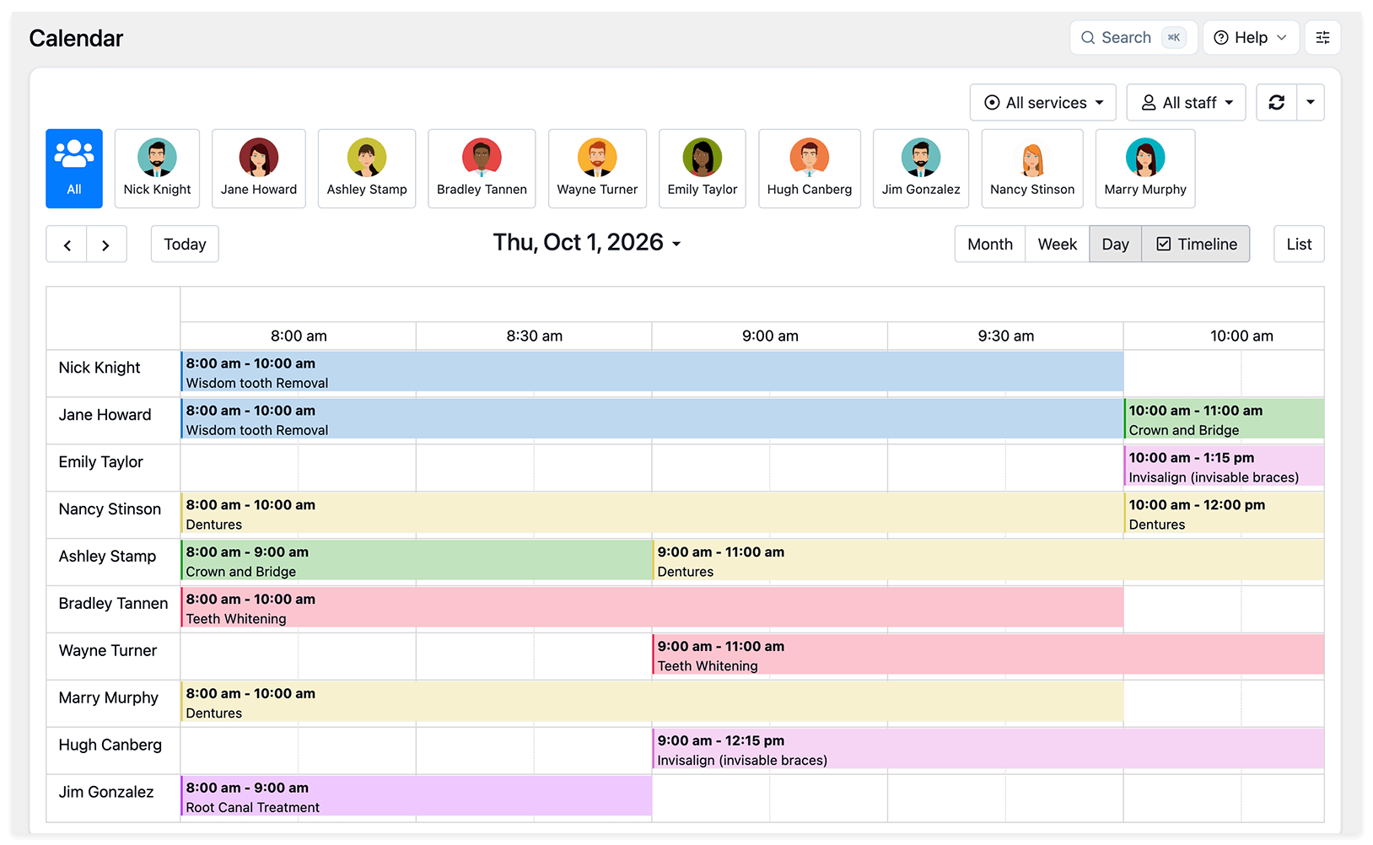1373x845 pixels.
Task: Open the Help menu dropdown
Action: pyautogui.click(x=1251, y=37)
